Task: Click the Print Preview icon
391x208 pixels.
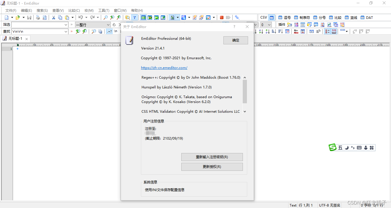Action: pos(45,18)
